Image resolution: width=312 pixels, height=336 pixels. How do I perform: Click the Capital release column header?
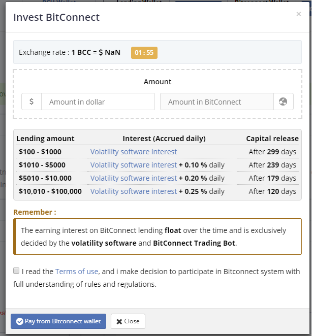point(272,139)
